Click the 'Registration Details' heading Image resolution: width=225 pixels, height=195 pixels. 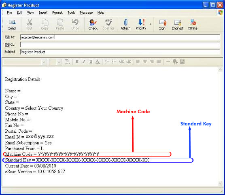23,79
